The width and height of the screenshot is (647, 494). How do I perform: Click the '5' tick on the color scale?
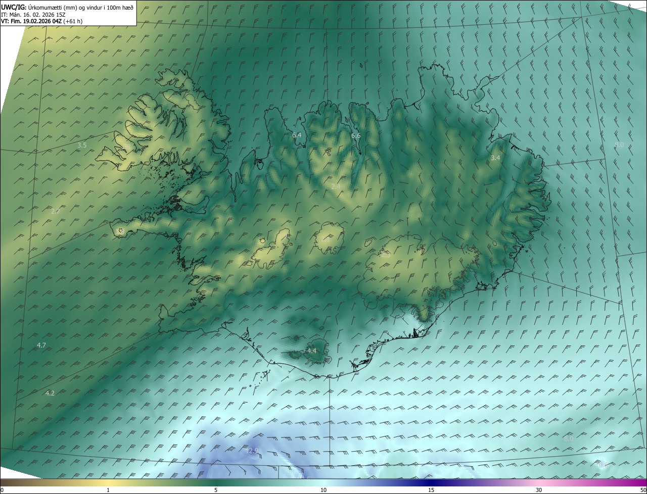coord(216,490)
